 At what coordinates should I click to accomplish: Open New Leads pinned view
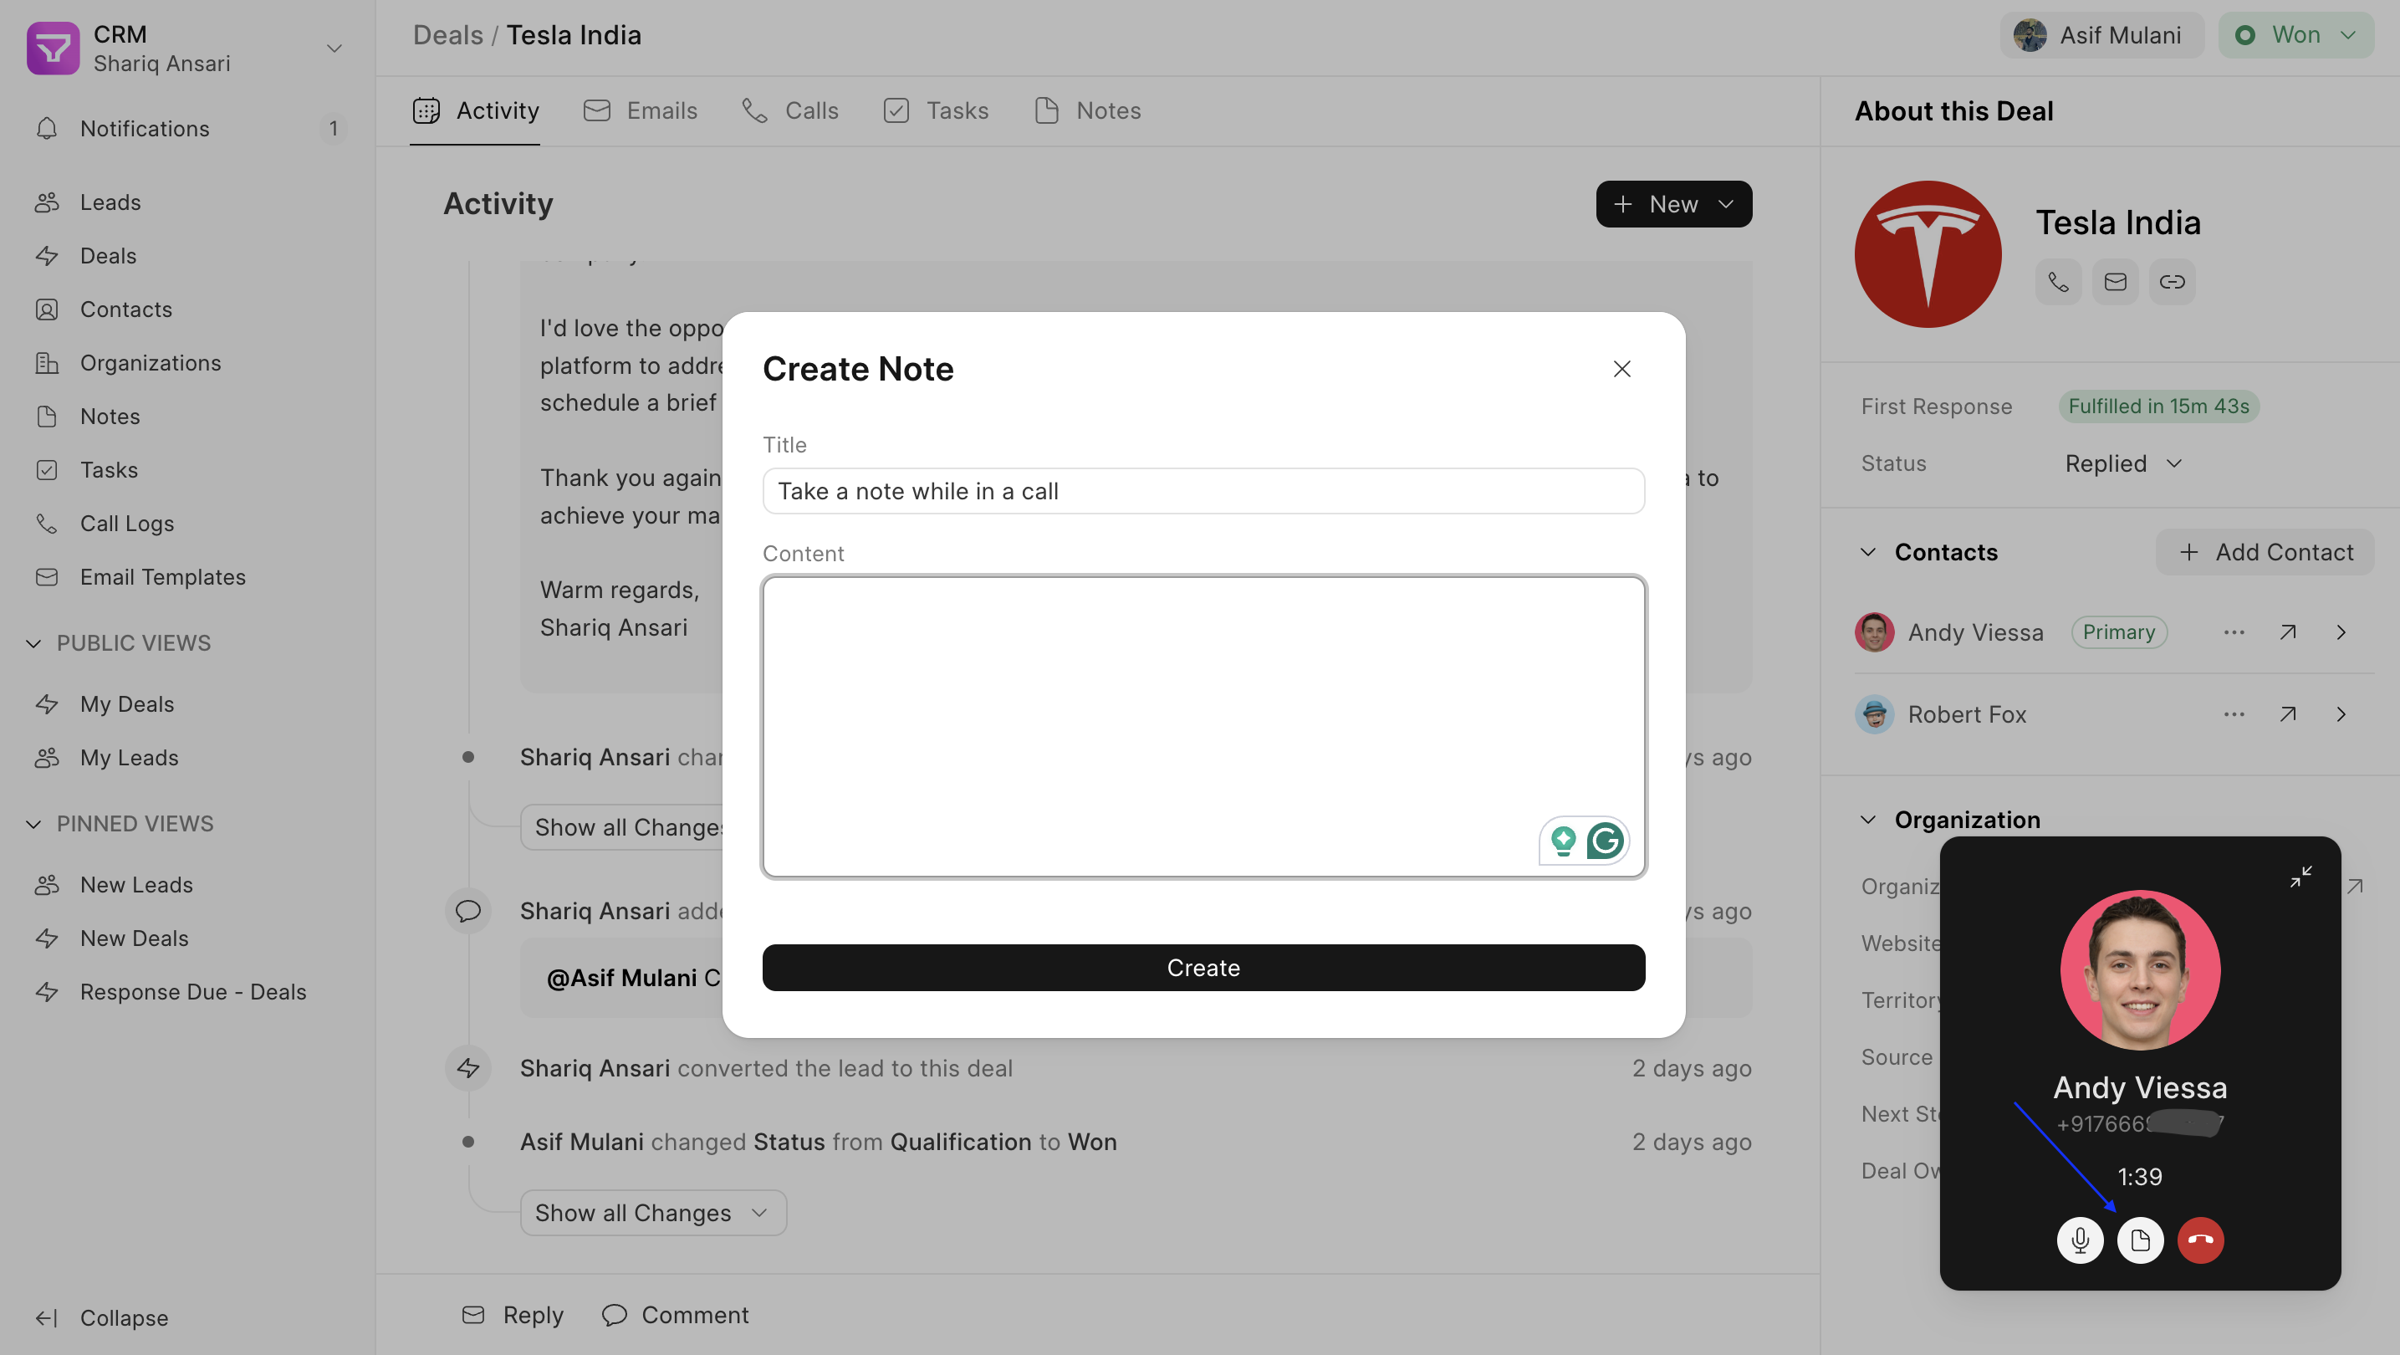click(x=188, y=885)
